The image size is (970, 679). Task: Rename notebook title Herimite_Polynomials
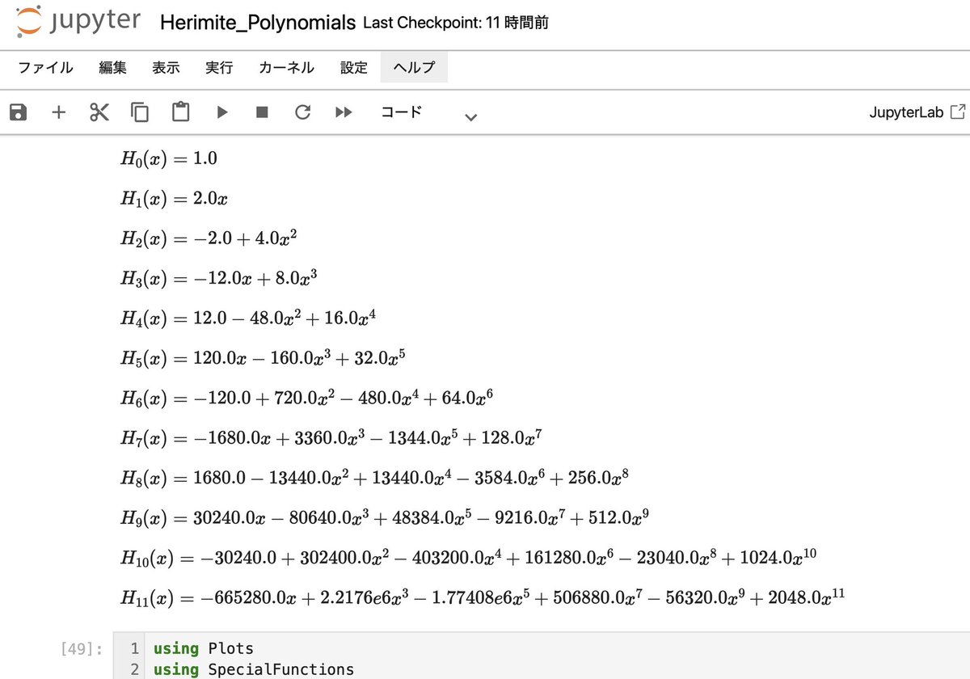pos(258,23)
